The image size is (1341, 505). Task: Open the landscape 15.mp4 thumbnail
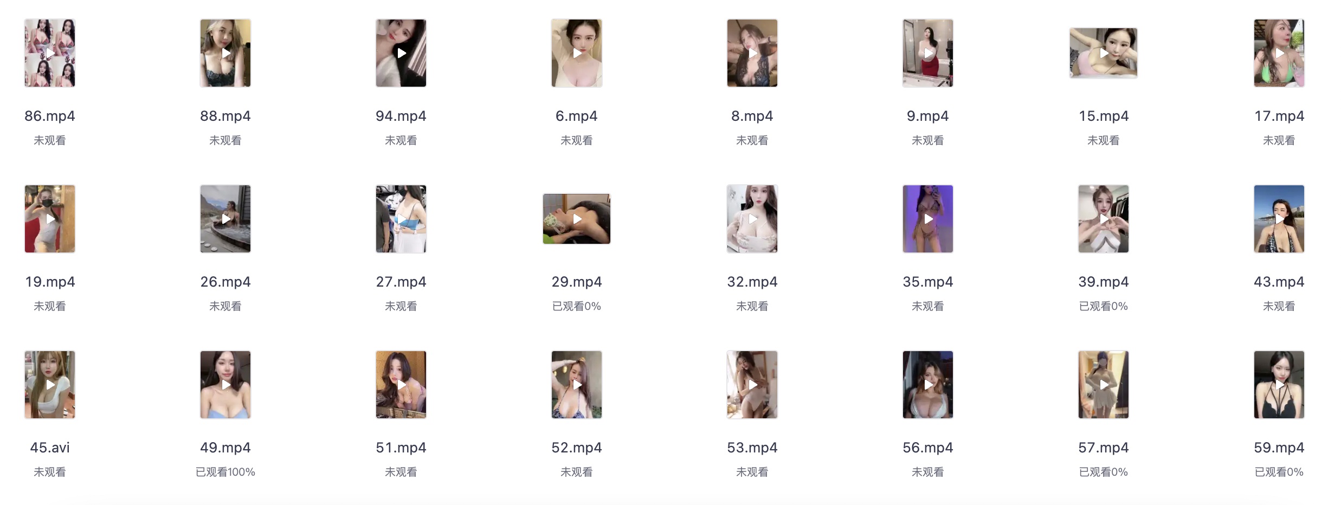point(1104,53)
